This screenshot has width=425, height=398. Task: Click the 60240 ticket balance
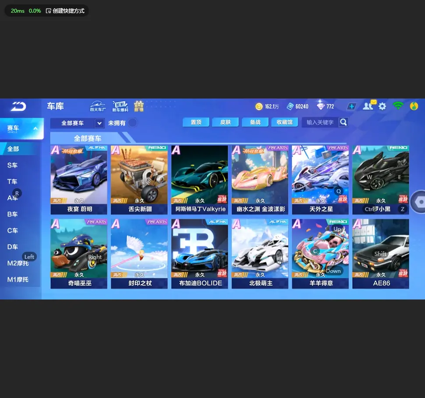(x=302, y=107)
